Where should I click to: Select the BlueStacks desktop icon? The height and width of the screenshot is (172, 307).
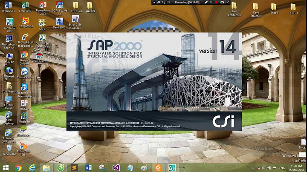[x=23, y=132]
